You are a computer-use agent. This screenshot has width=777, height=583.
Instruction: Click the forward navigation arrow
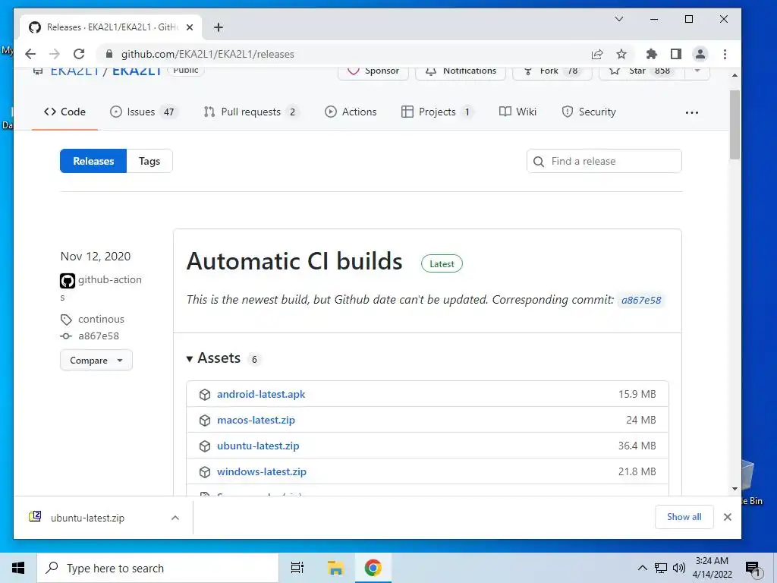(55, 54)
